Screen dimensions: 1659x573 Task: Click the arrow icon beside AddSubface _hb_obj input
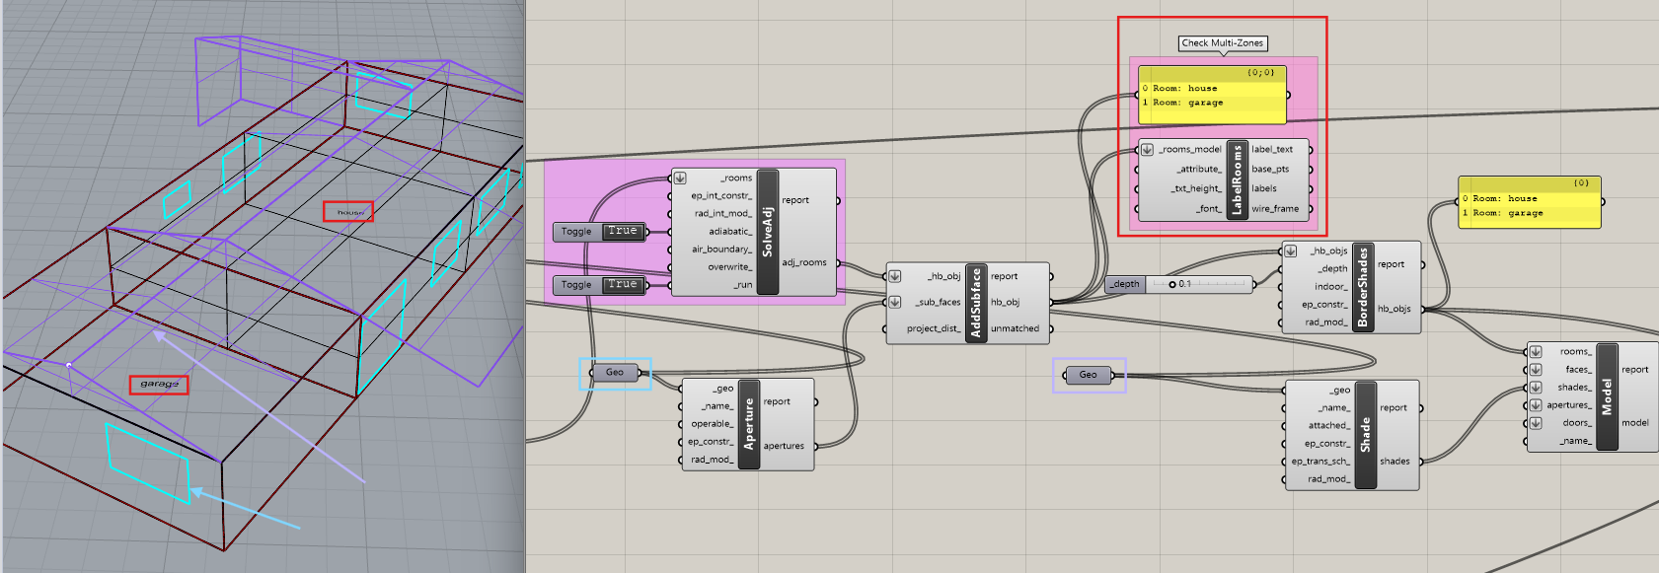894,276
